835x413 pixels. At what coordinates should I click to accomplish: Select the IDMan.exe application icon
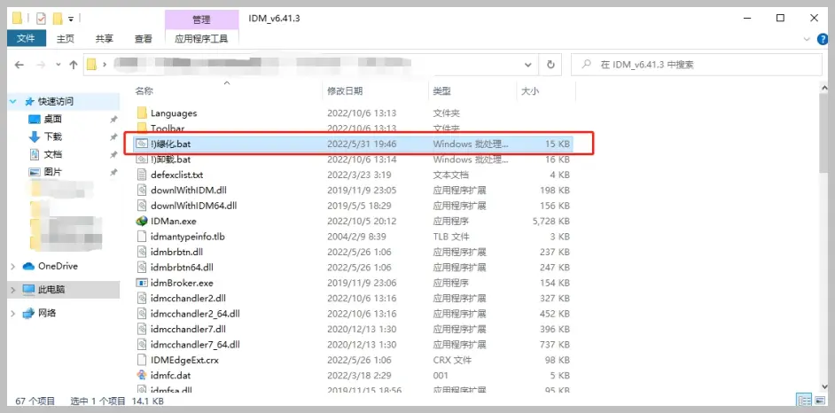[142, 221]
